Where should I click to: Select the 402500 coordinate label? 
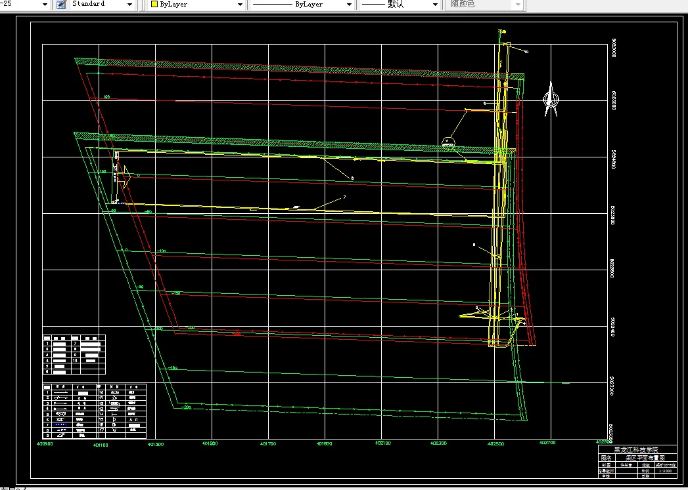495,444
